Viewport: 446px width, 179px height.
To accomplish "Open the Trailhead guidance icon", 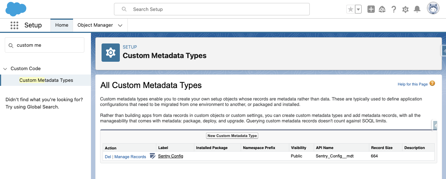I will (382, 9).
